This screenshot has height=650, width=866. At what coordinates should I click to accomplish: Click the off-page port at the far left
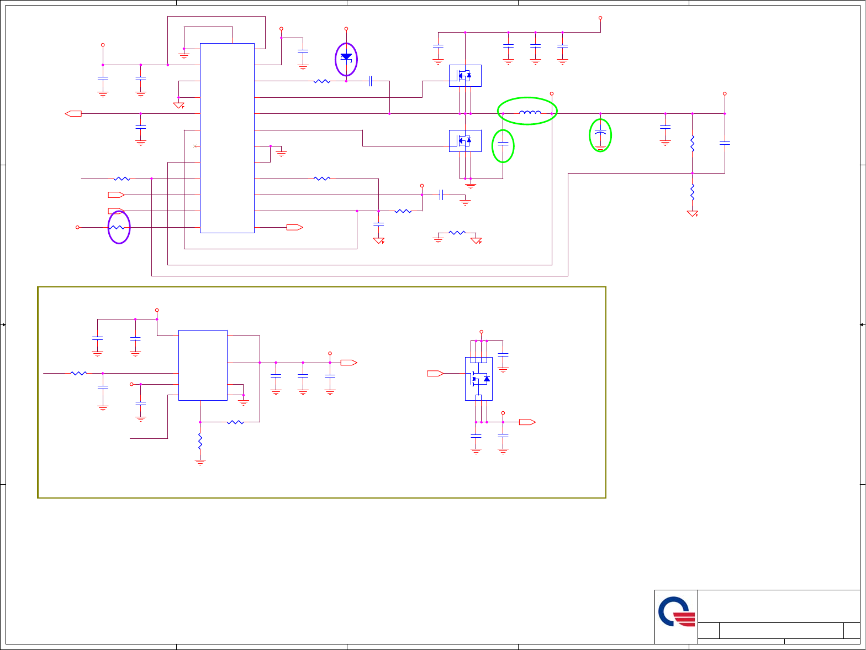73,114
